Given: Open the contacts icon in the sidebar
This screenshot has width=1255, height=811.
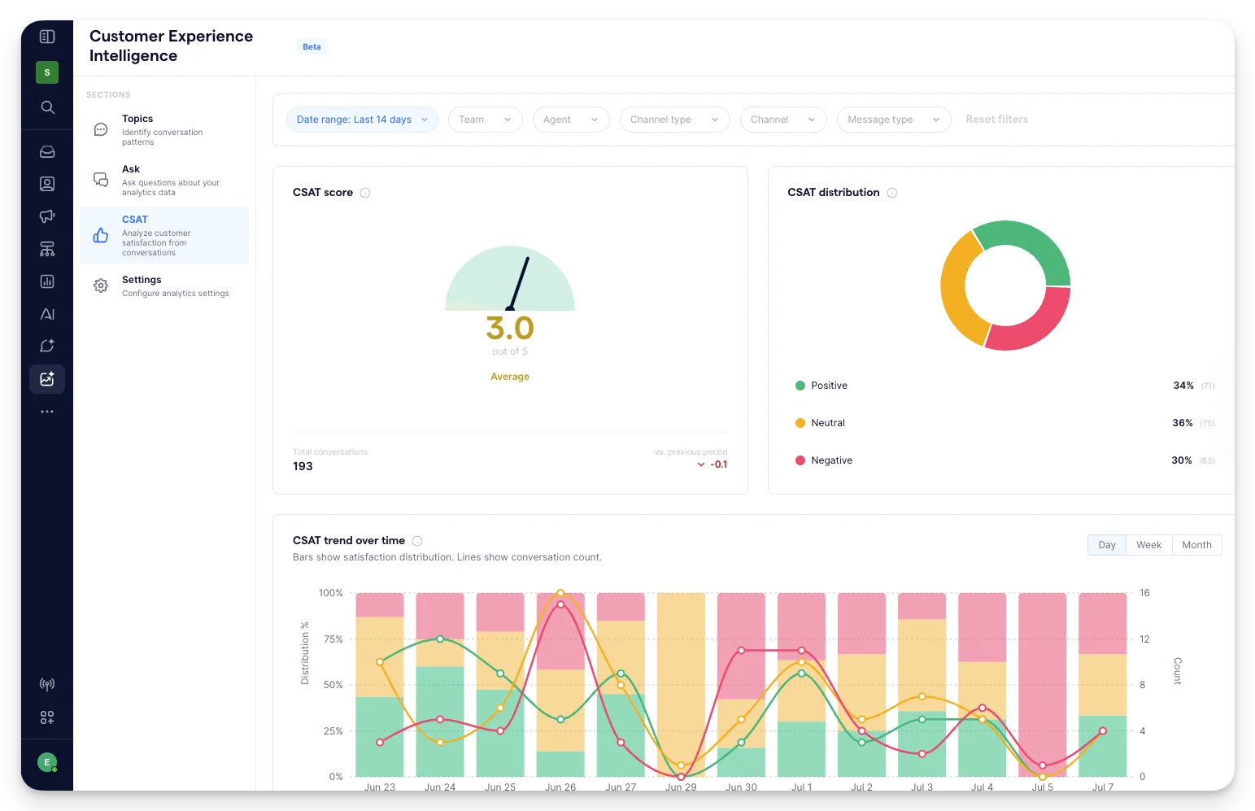Looking at the screenshot, I should pyautogui.click(x=47, y=184).
